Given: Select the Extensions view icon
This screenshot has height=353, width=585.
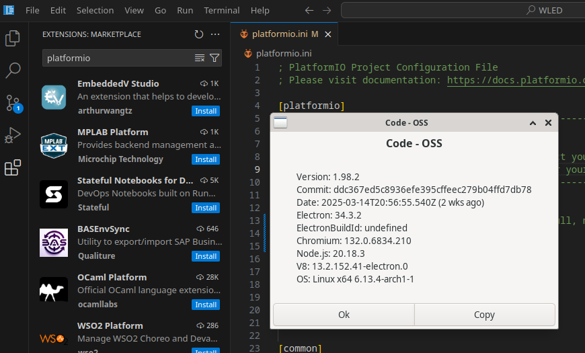Looking at the screenshot, I should tap(13, 167).
